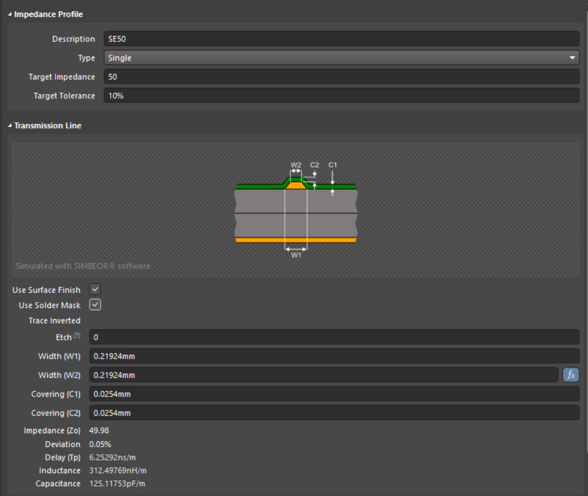Click the Capacitance value 125.11753pF/m
Viewport: 588px width, 496px height.
(117, 484)
